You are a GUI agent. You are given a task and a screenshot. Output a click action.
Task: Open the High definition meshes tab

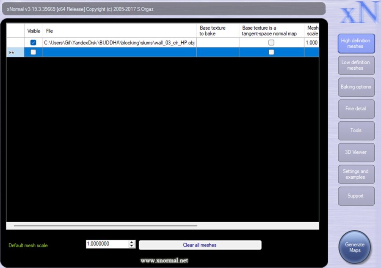click(356, 44)
